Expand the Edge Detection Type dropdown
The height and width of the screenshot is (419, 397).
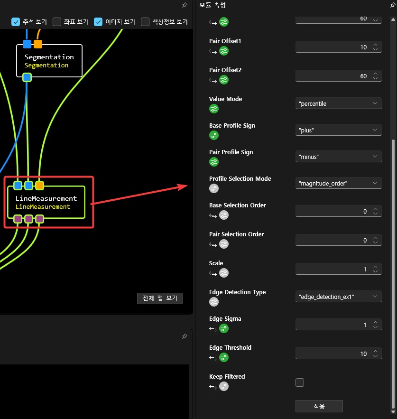click(x=338, y=297)
